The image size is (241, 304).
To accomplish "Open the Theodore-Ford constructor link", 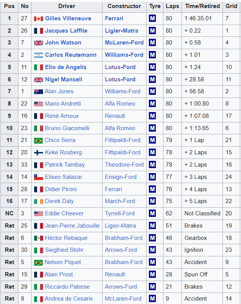I will coord(124,165).
